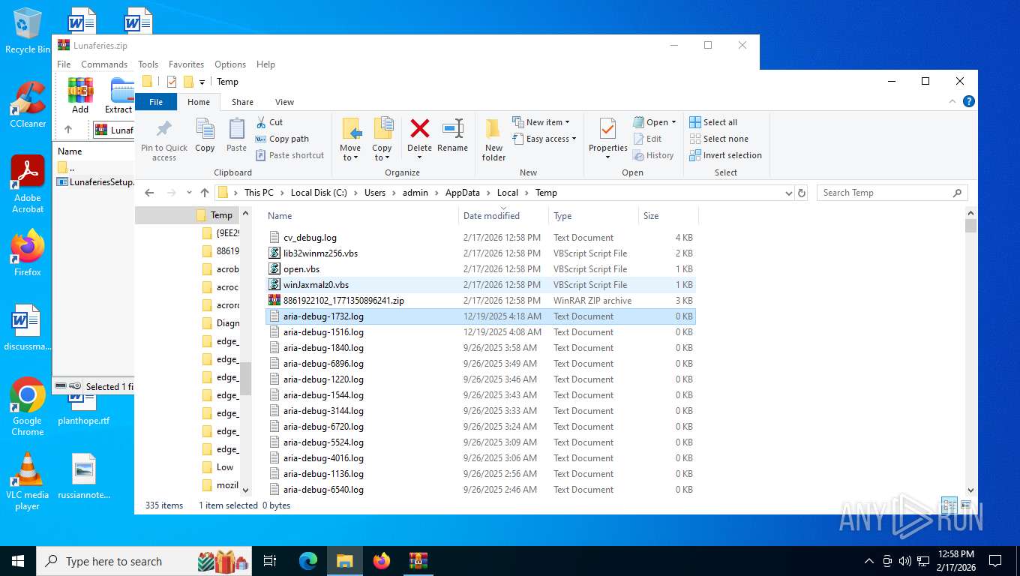Click the Rename ribbon icon
Screen dimensions: 1020x576
coord(452,128)
